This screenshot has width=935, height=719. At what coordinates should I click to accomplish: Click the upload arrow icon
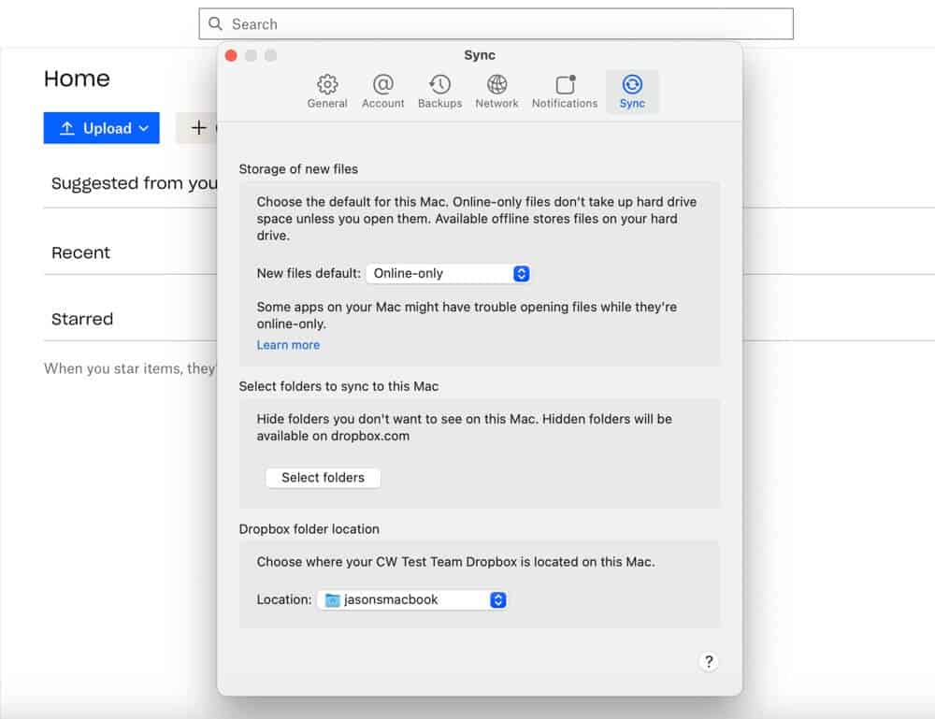point(67,128)
